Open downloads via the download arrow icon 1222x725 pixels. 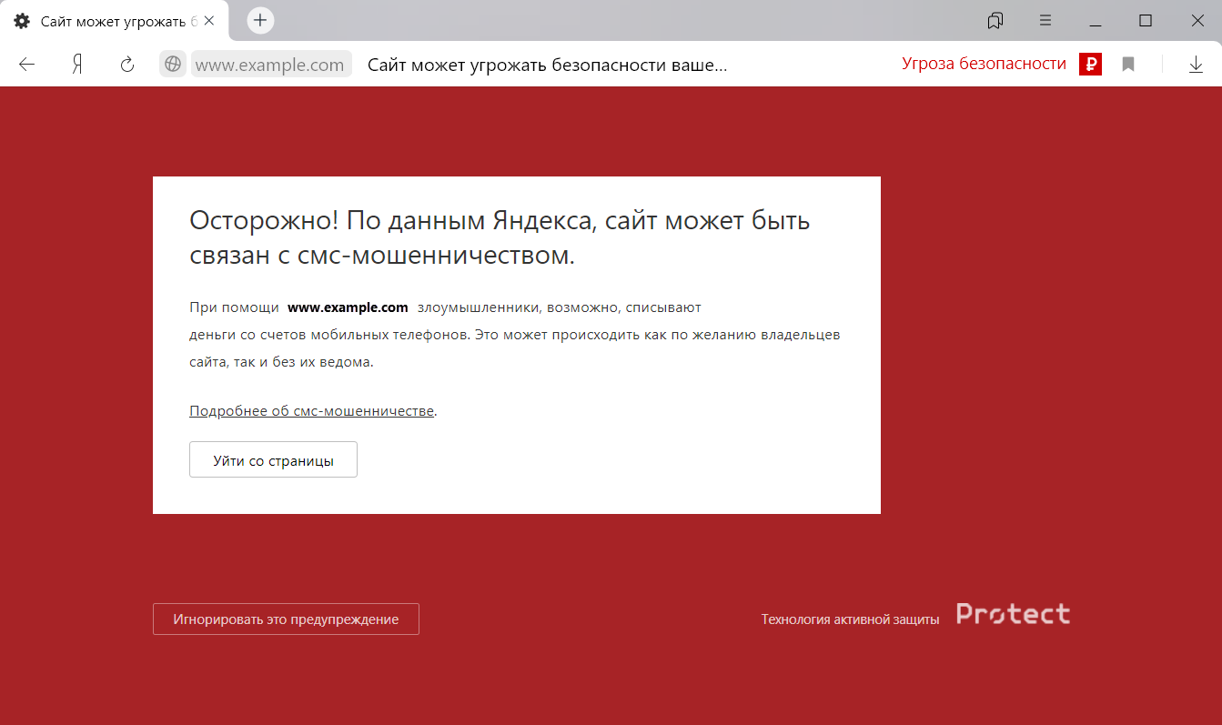click(1197, 65)
